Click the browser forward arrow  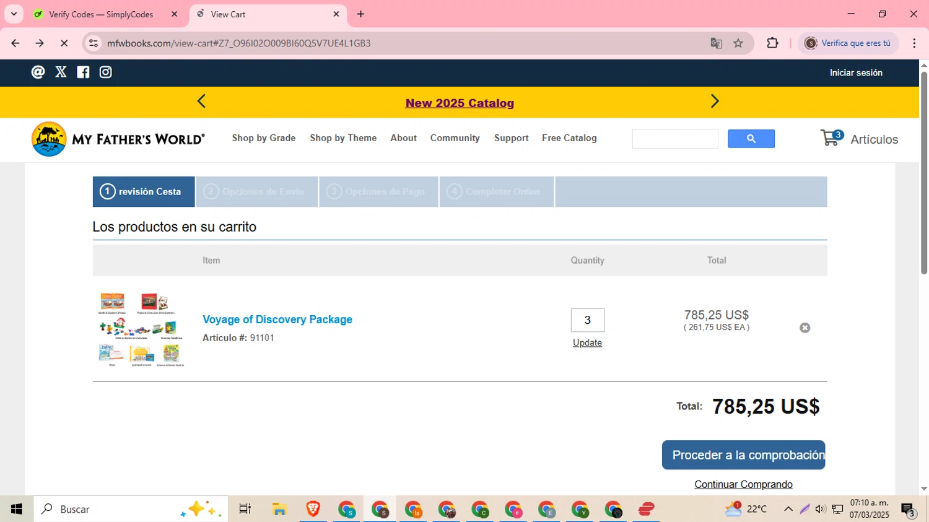point(40,43)
